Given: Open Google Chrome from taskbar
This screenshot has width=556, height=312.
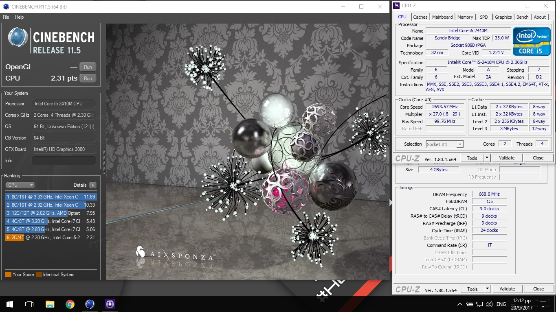Looking at the screenshot, I should (x=70, y=304).
